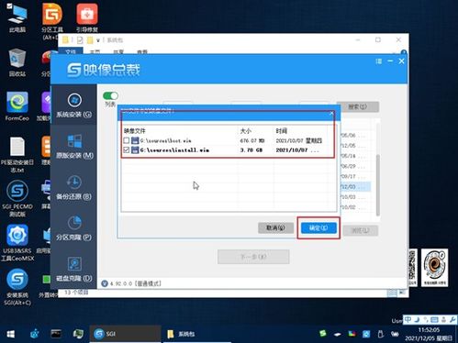
Task: Click the vertical scrollbar of date list
Action: click(x=378, y=185)
